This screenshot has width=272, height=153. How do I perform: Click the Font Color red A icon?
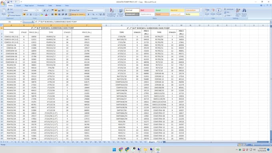(x=46, y=15)
